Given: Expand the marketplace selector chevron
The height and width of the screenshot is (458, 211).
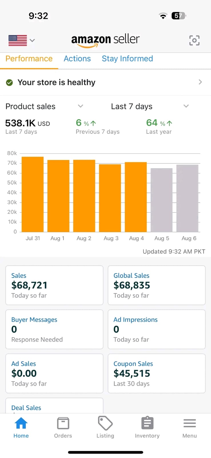Looking at the screenshot, I should coord(32,40).
